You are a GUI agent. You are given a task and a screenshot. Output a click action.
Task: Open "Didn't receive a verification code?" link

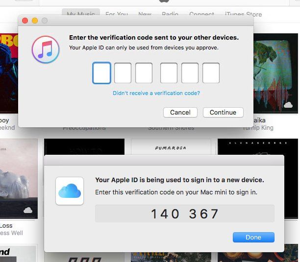point(156,93)
